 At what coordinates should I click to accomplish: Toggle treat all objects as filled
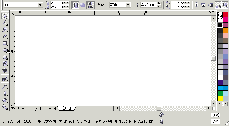pos(225,5)
